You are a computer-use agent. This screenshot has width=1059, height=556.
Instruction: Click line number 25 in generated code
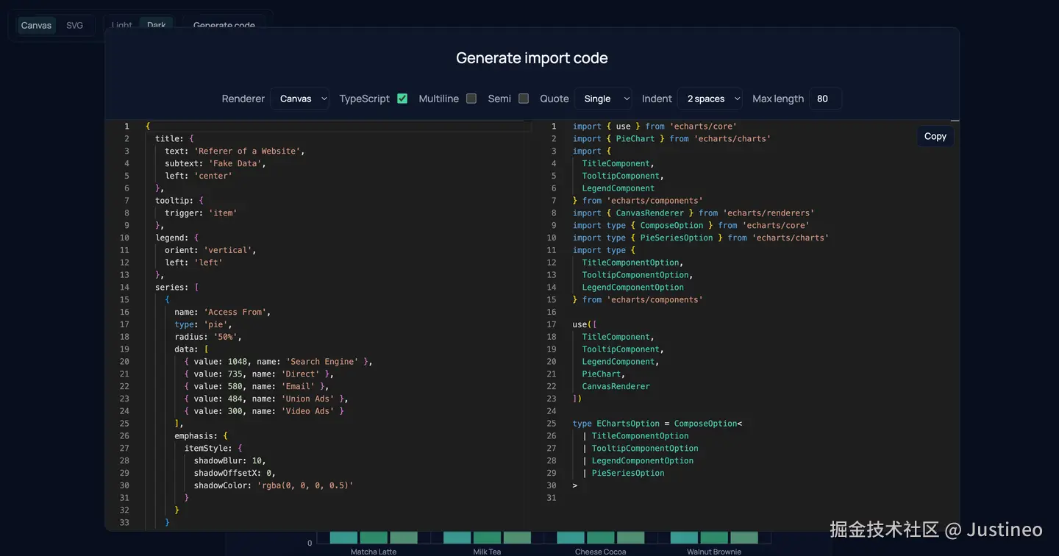[x=552, y=424]
